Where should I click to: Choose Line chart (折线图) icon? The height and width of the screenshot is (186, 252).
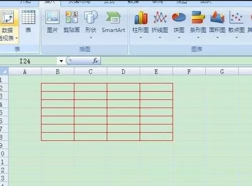click(x=160, y=17)
